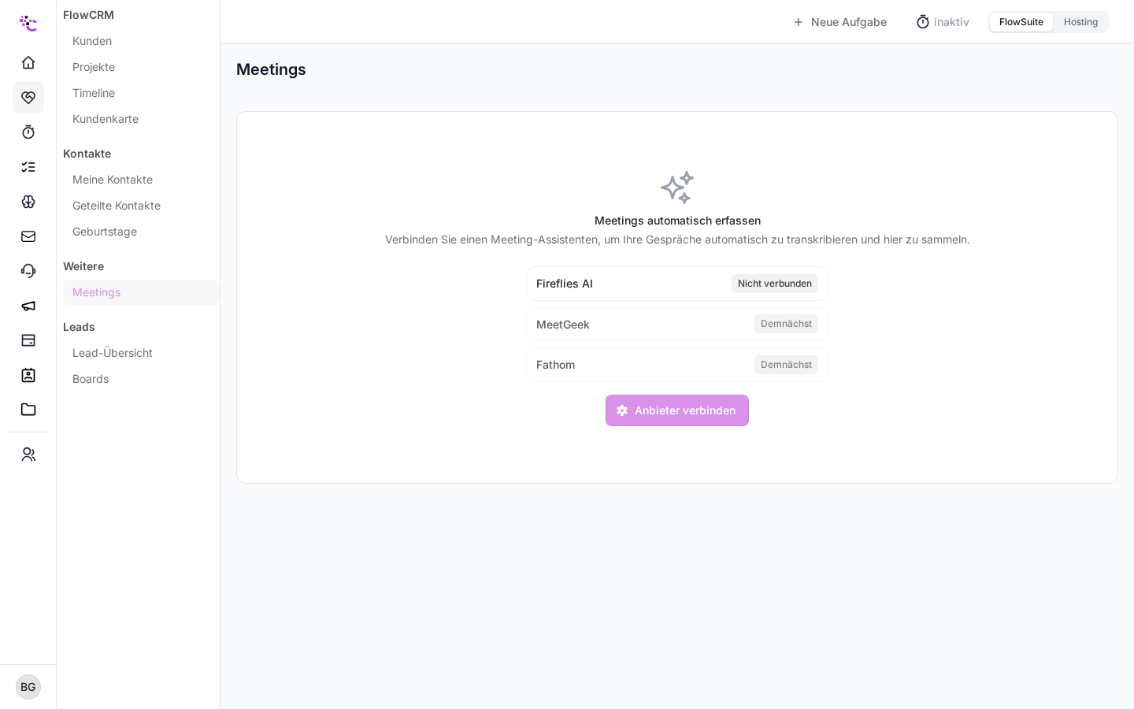
Task: Open the contact badge sidebar icon
Action: [28, 375]
